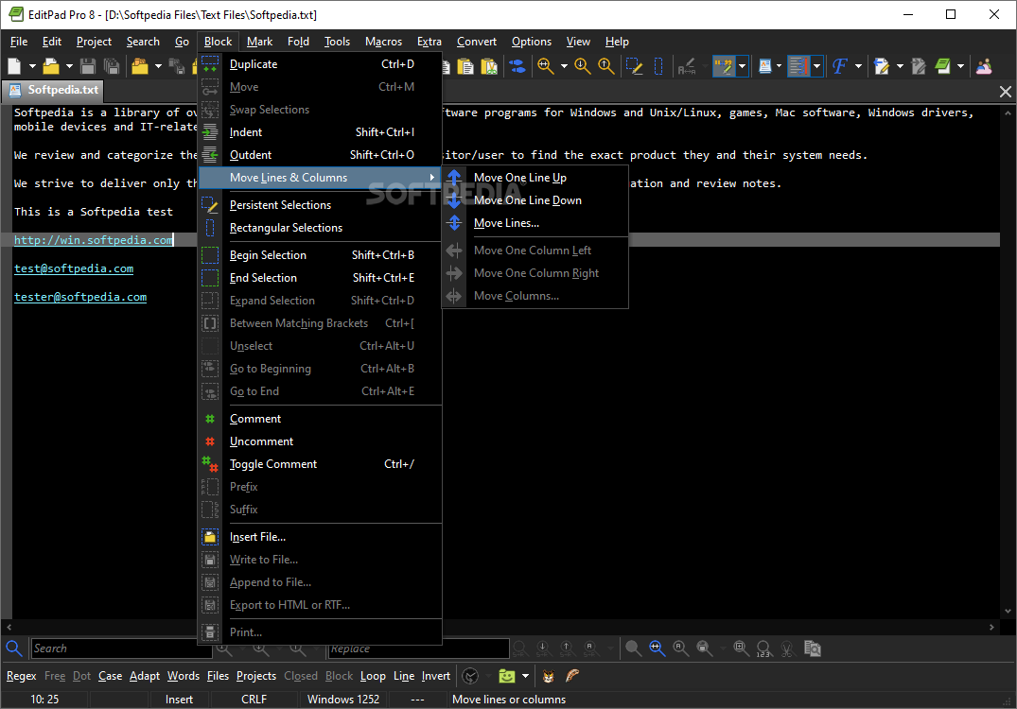Click the Insert File folder icon in menu

click(210, 537)
